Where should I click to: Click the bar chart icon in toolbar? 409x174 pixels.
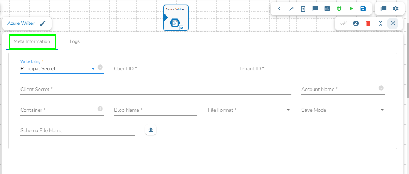click(x=327, y=9)
